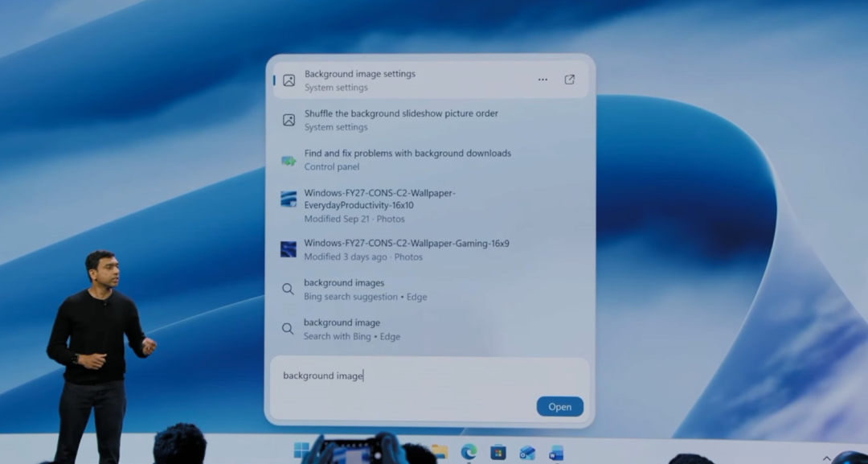The image size is (868, 464).
Task: Select the 'Background image settings' result title
Action: tap(360, 74)
